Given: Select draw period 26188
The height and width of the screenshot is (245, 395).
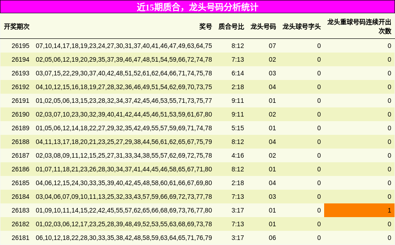Looking at the screenshot, I should point(21,142).
